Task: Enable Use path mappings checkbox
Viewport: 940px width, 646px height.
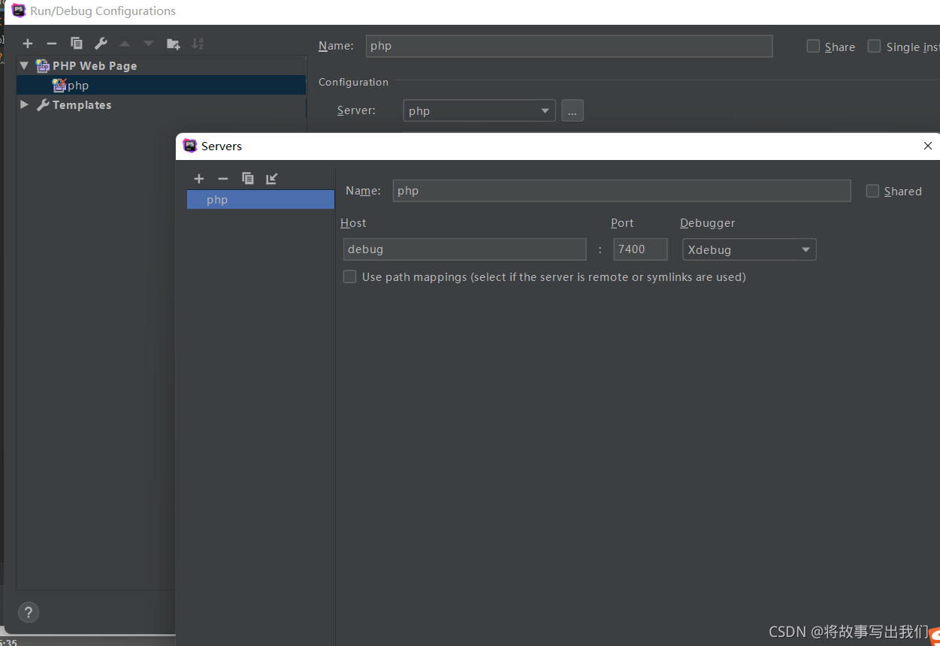Action: [349, 276]
